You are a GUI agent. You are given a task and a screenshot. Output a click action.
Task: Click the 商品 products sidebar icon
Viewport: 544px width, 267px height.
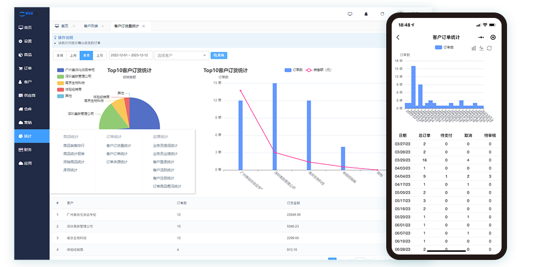[x=21, y=54]
